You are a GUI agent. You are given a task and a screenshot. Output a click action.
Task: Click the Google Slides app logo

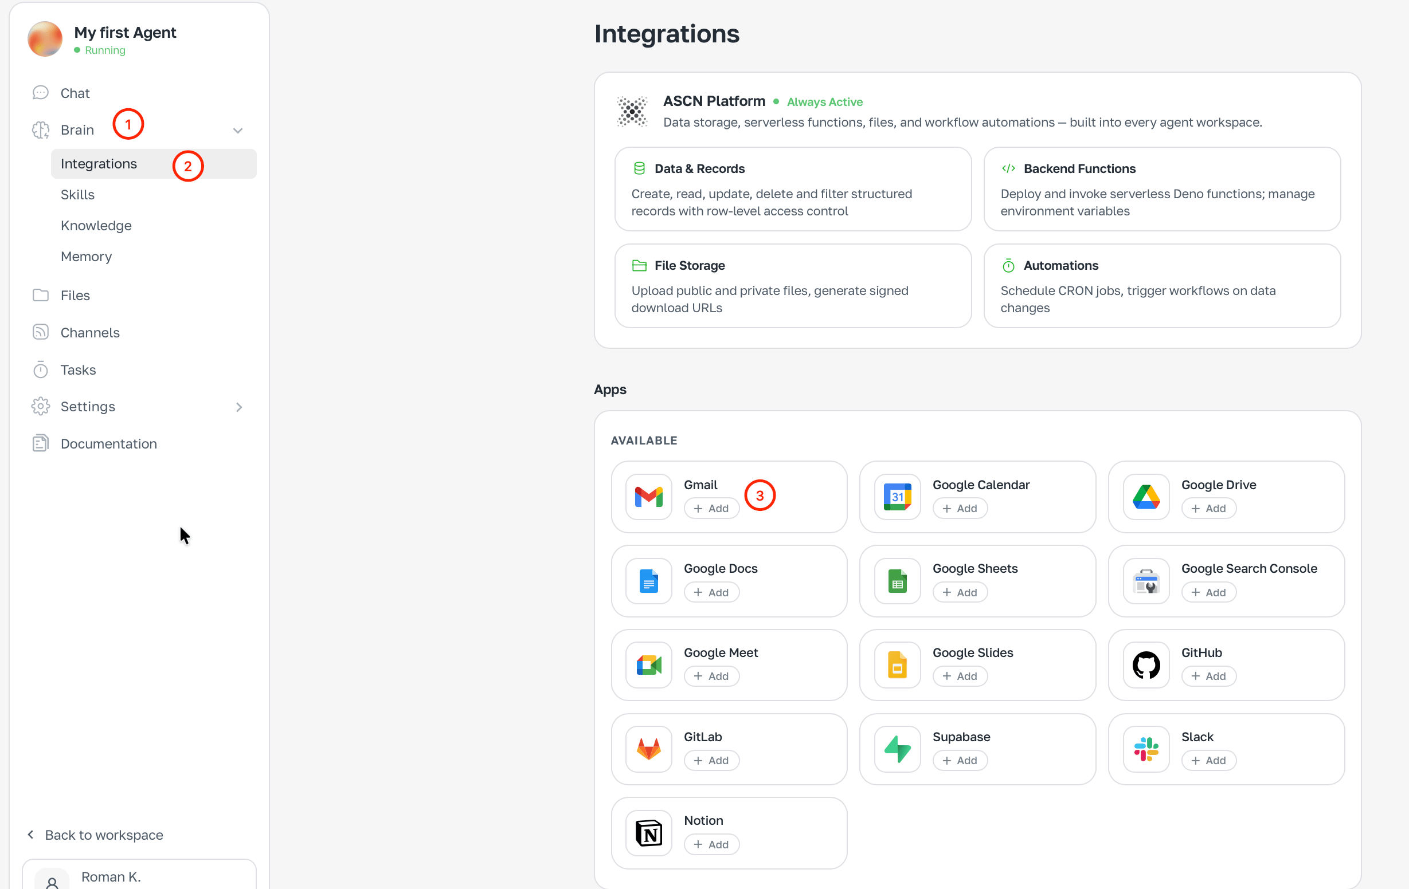coord(898,665)
